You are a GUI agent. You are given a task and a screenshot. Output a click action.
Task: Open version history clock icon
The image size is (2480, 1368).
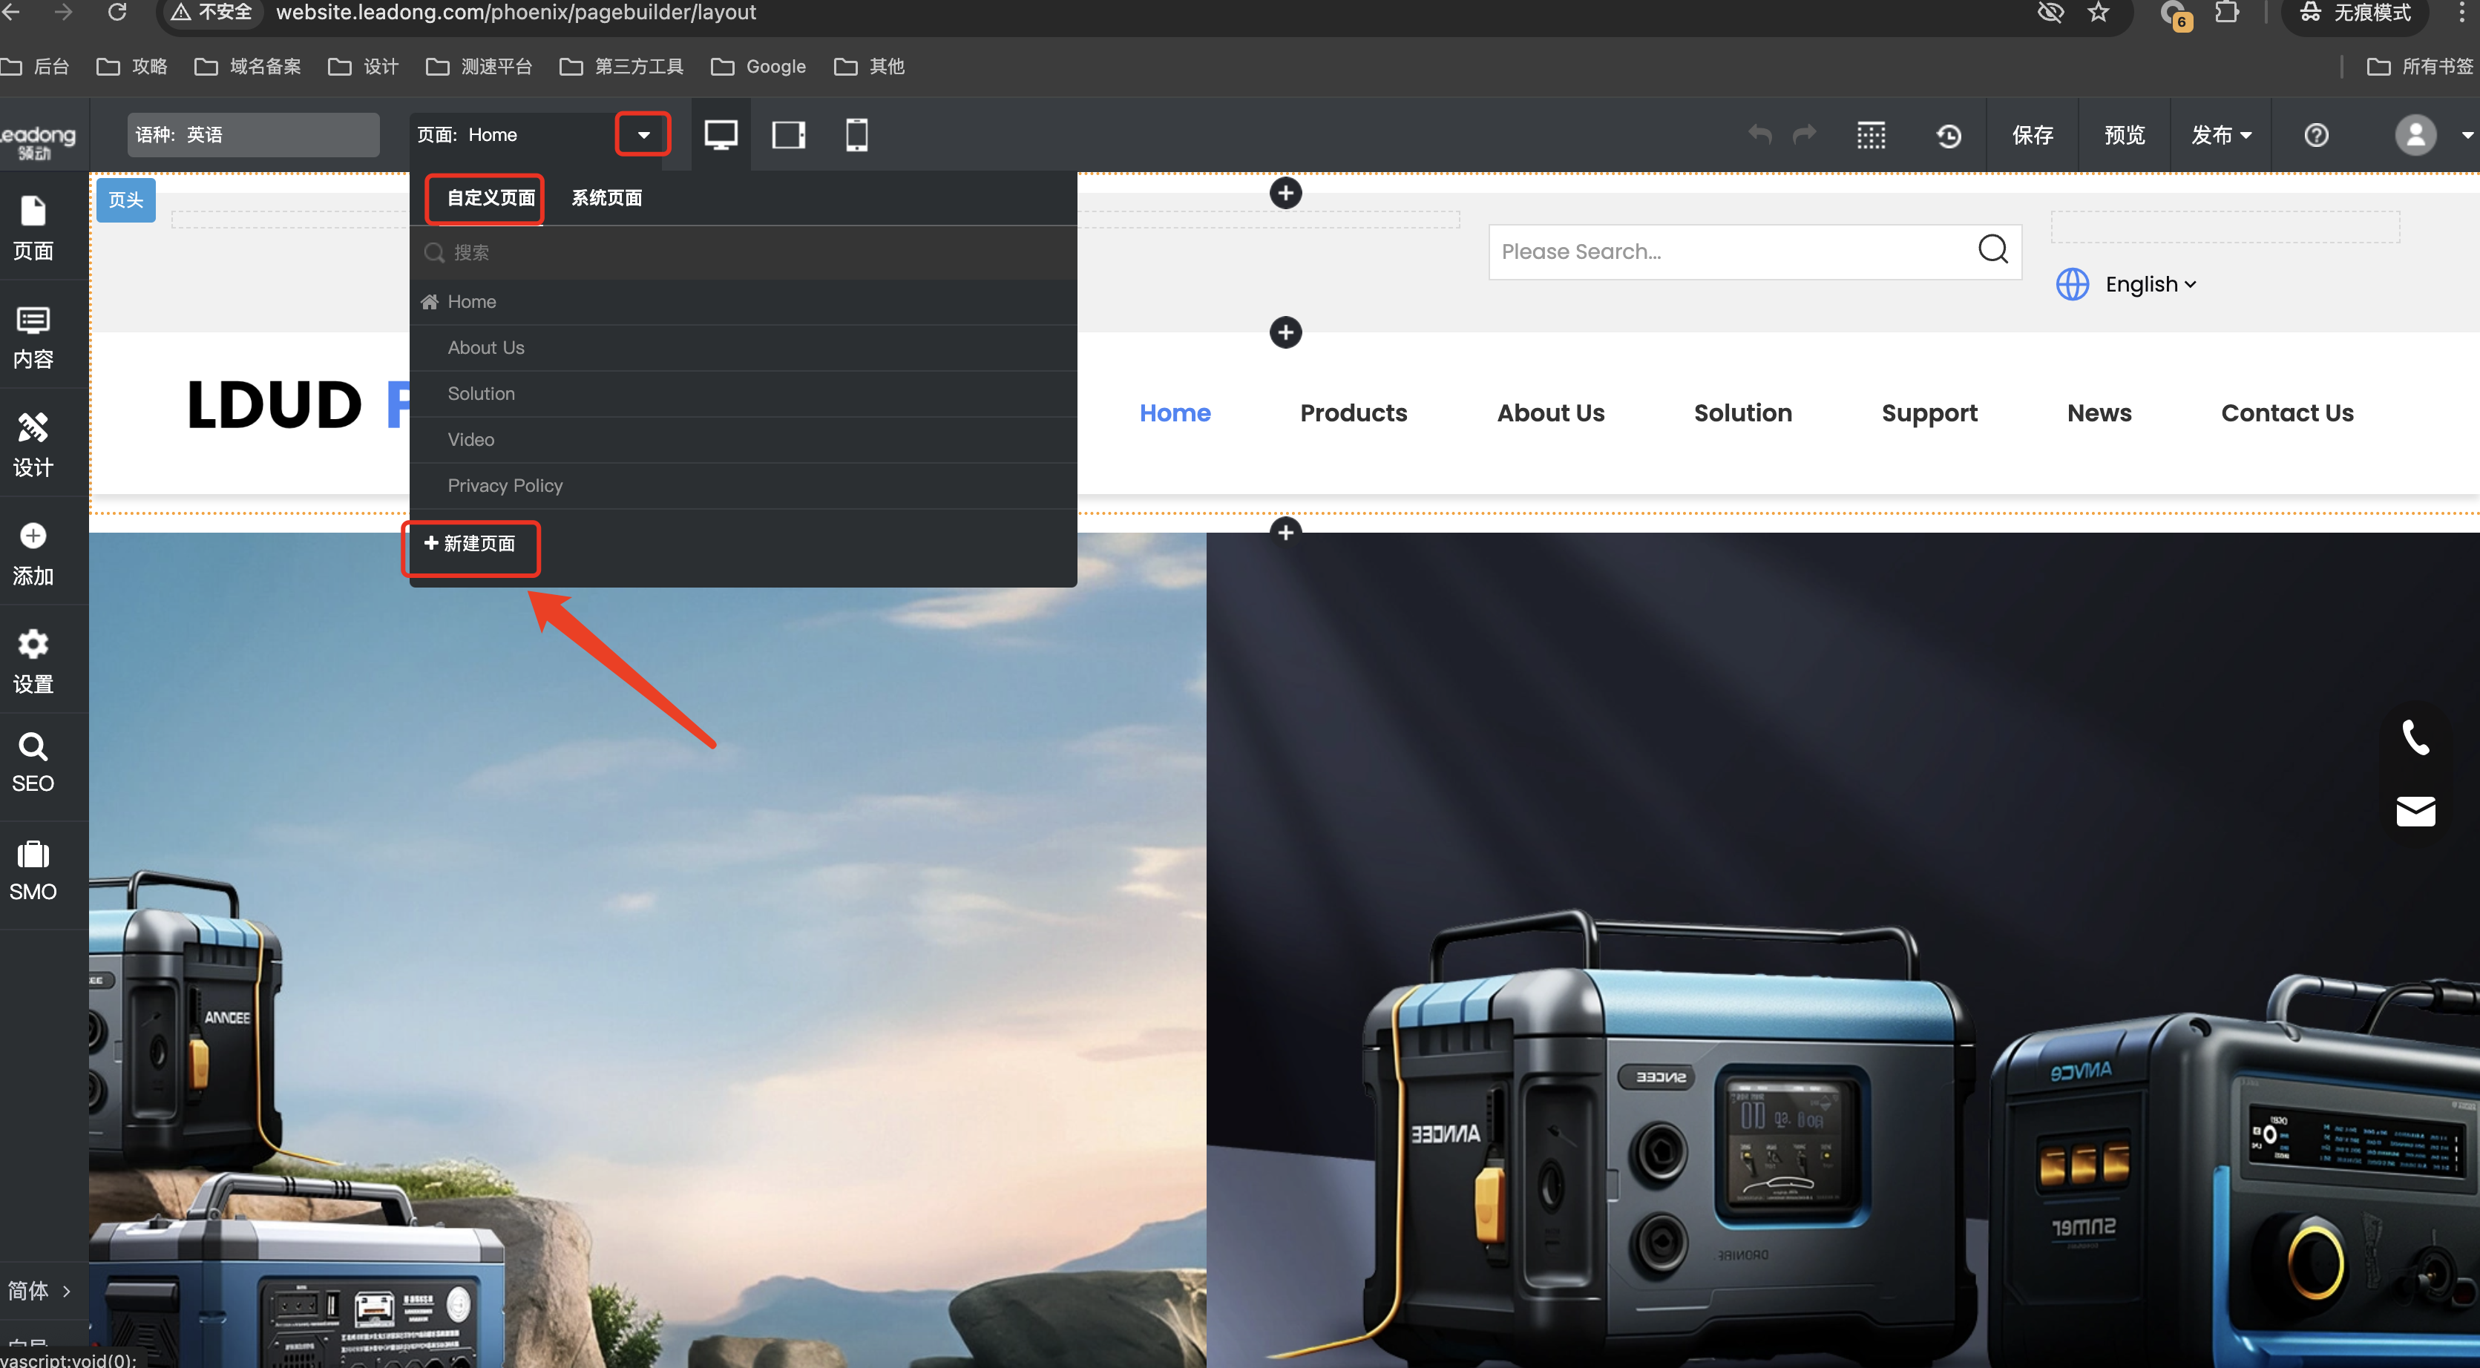1949,136
